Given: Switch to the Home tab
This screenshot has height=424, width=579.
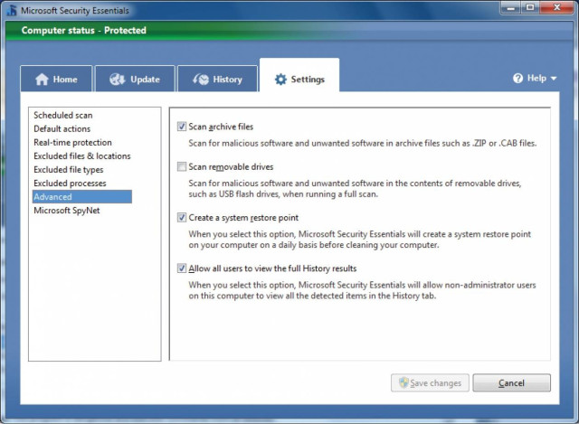Looking at the screenshot, I should (x=56, y=79).
